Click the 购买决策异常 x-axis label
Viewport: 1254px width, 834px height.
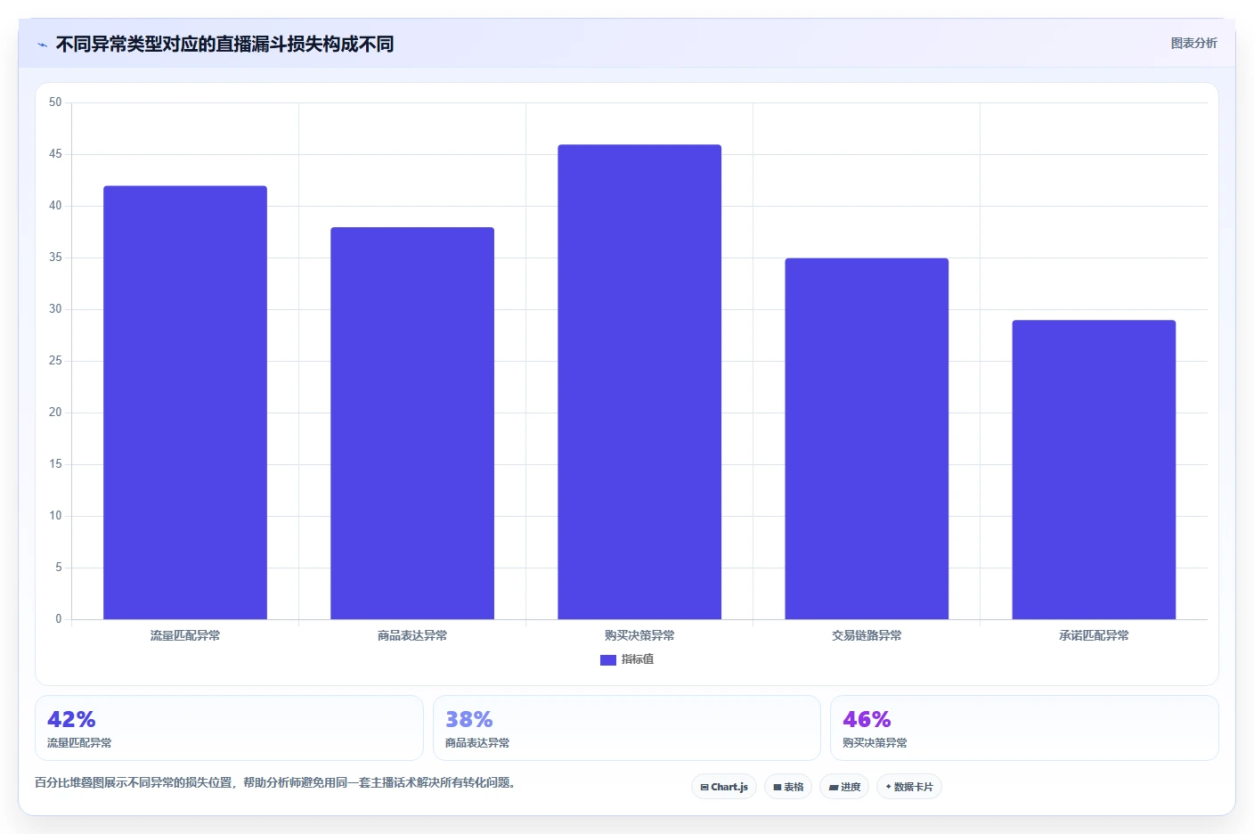[x=639, y=635]
